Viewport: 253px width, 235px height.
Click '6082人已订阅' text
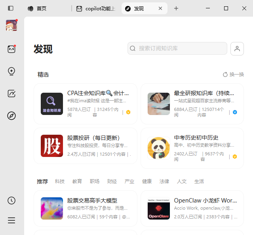(x=81, y=217)
